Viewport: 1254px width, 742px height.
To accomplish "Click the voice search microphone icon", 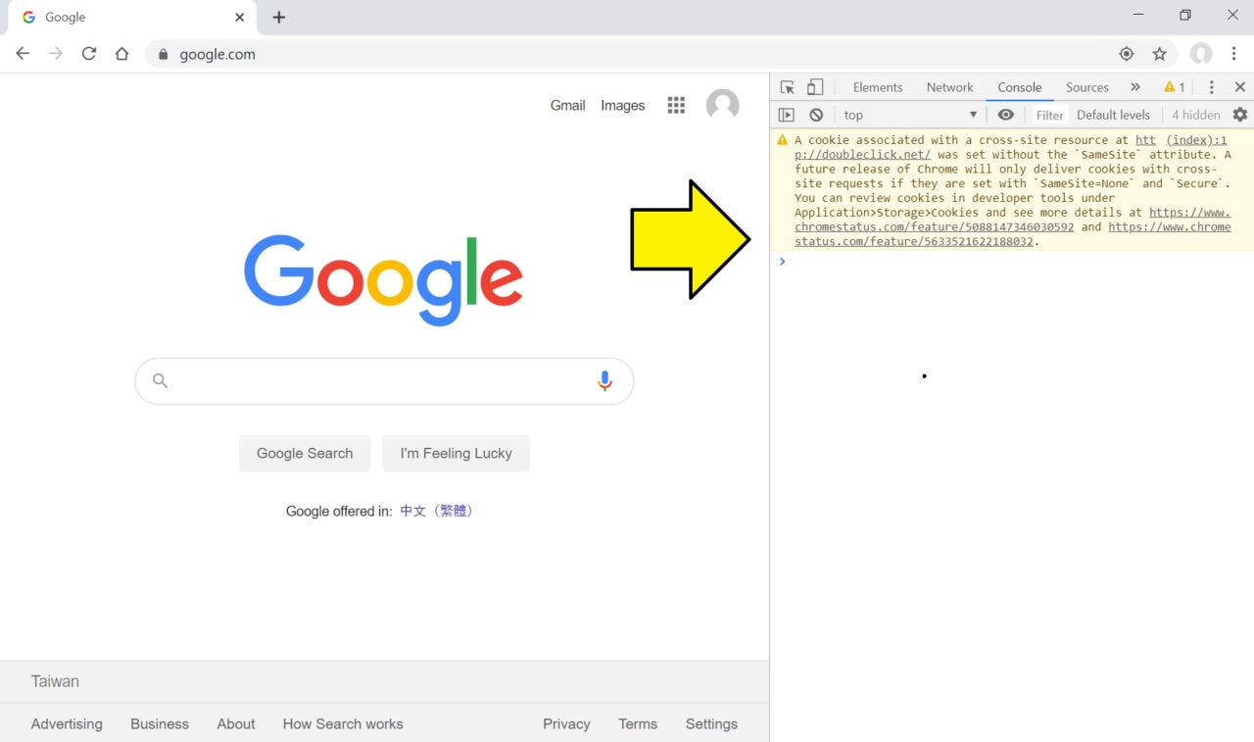I will tap(604, 380).
